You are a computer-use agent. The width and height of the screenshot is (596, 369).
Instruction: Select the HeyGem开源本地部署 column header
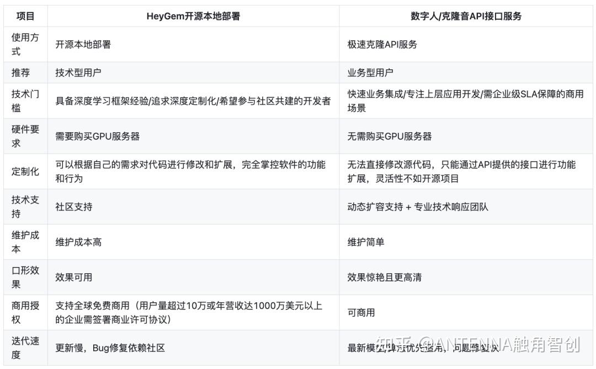(194, 16)
